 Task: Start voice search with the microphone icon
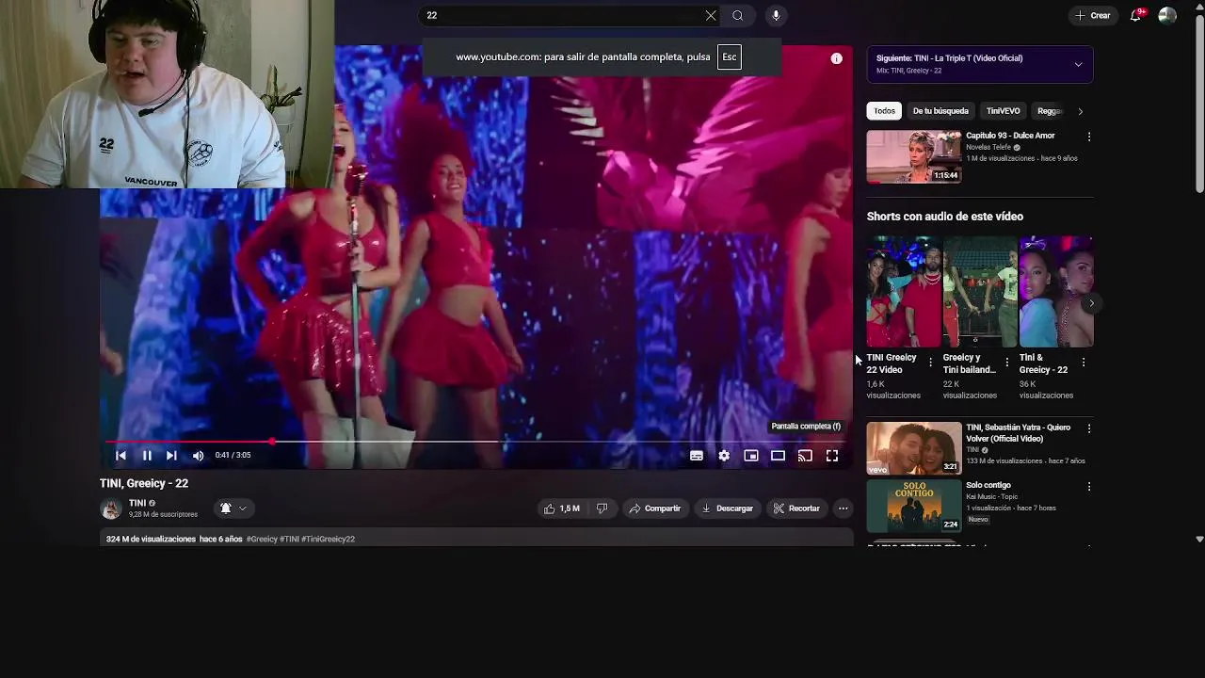click(776, 15)
